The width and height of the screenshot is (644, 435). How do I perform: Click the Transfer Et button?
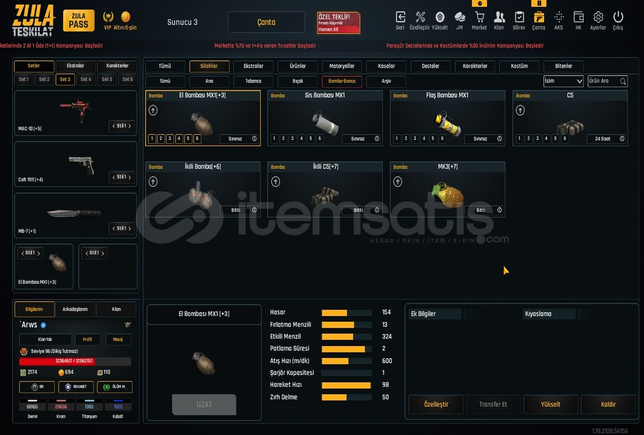(493, 405)
